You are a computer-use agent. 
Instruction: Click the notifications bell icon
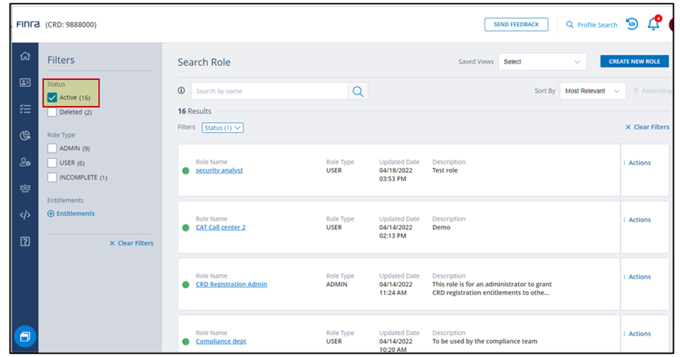653,25
